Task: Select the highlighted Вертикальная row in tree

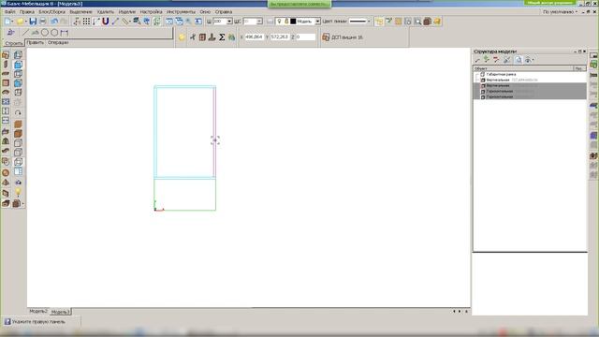Action: [x=530, y=85]
